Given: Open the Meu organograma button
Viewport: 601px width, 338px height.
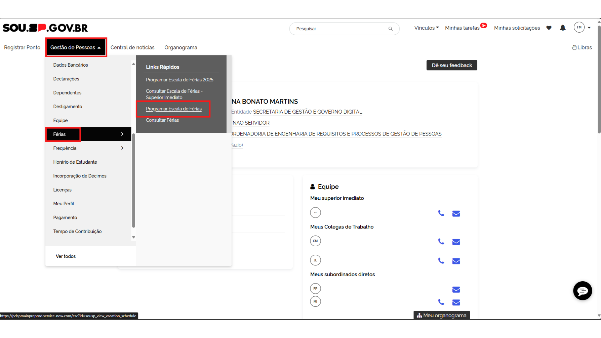Looking at the screenshot, I should [x=441, y=315].
